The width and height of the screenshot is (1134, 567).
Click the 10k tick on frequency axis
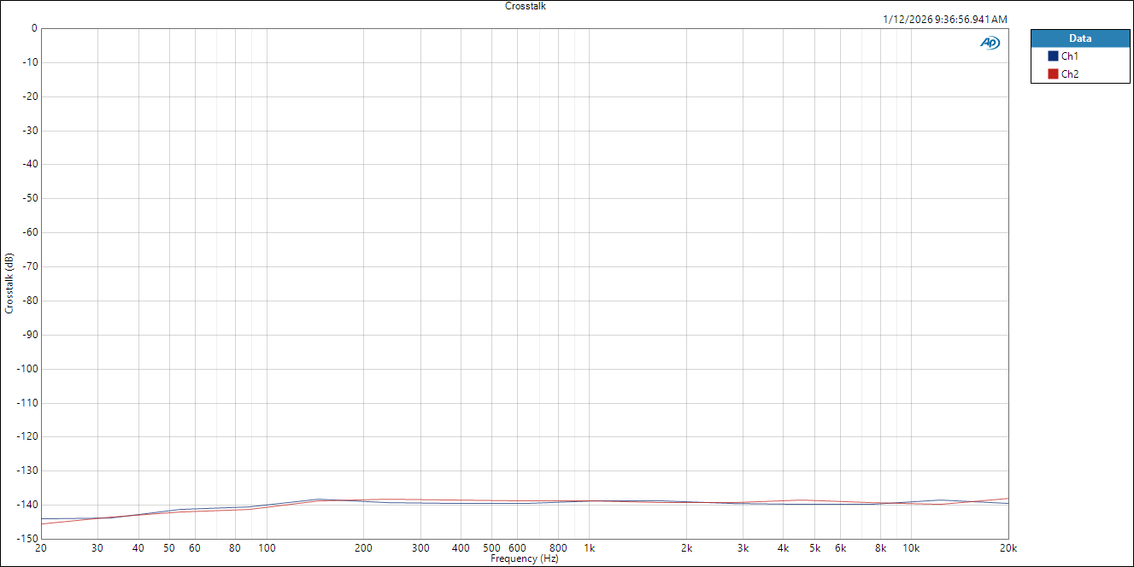911,547
